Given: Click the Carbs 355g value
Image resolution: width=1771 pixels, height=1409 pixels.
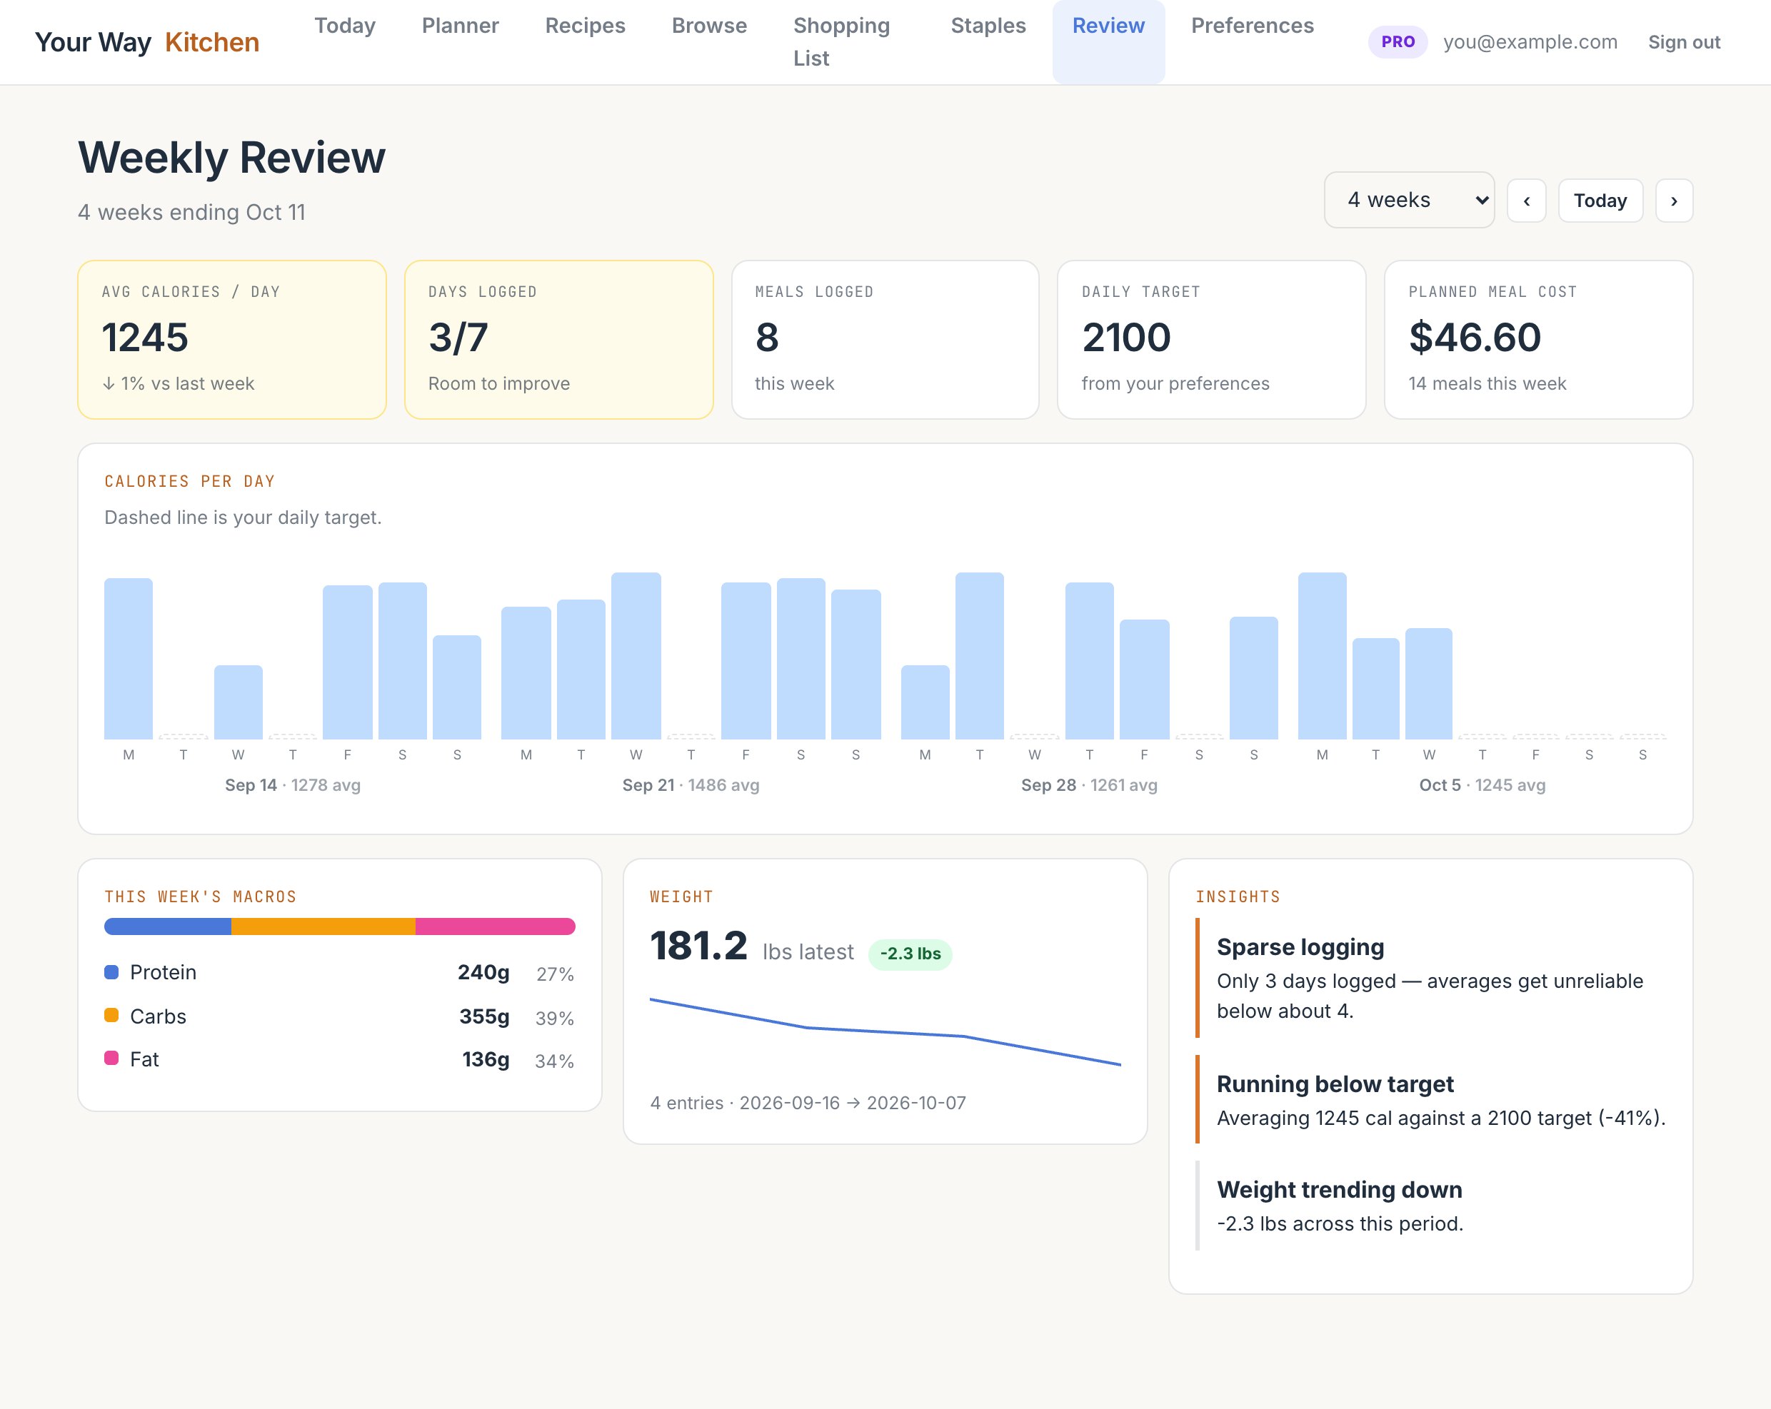Looking at the screenshot, I should (484, 1016).
